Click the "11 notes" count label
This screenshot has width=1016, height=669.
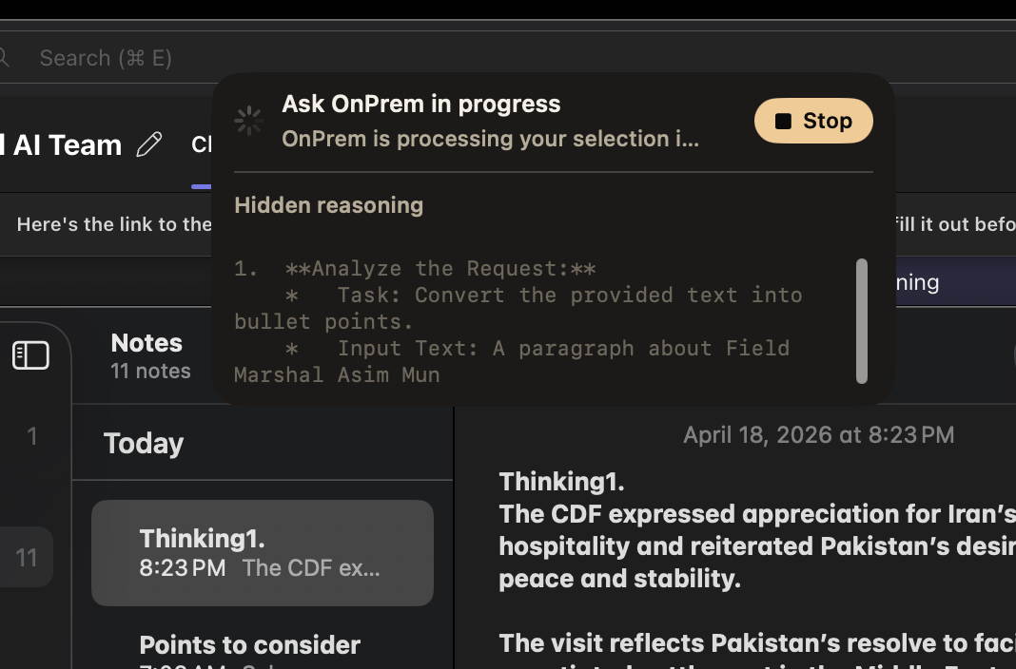(x=150, y=372)
